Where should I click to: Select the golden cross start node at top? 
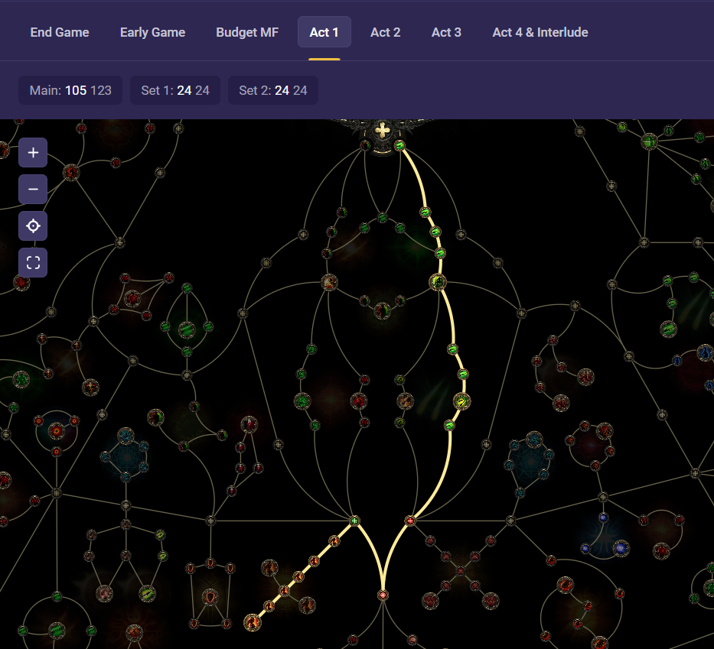382,130
